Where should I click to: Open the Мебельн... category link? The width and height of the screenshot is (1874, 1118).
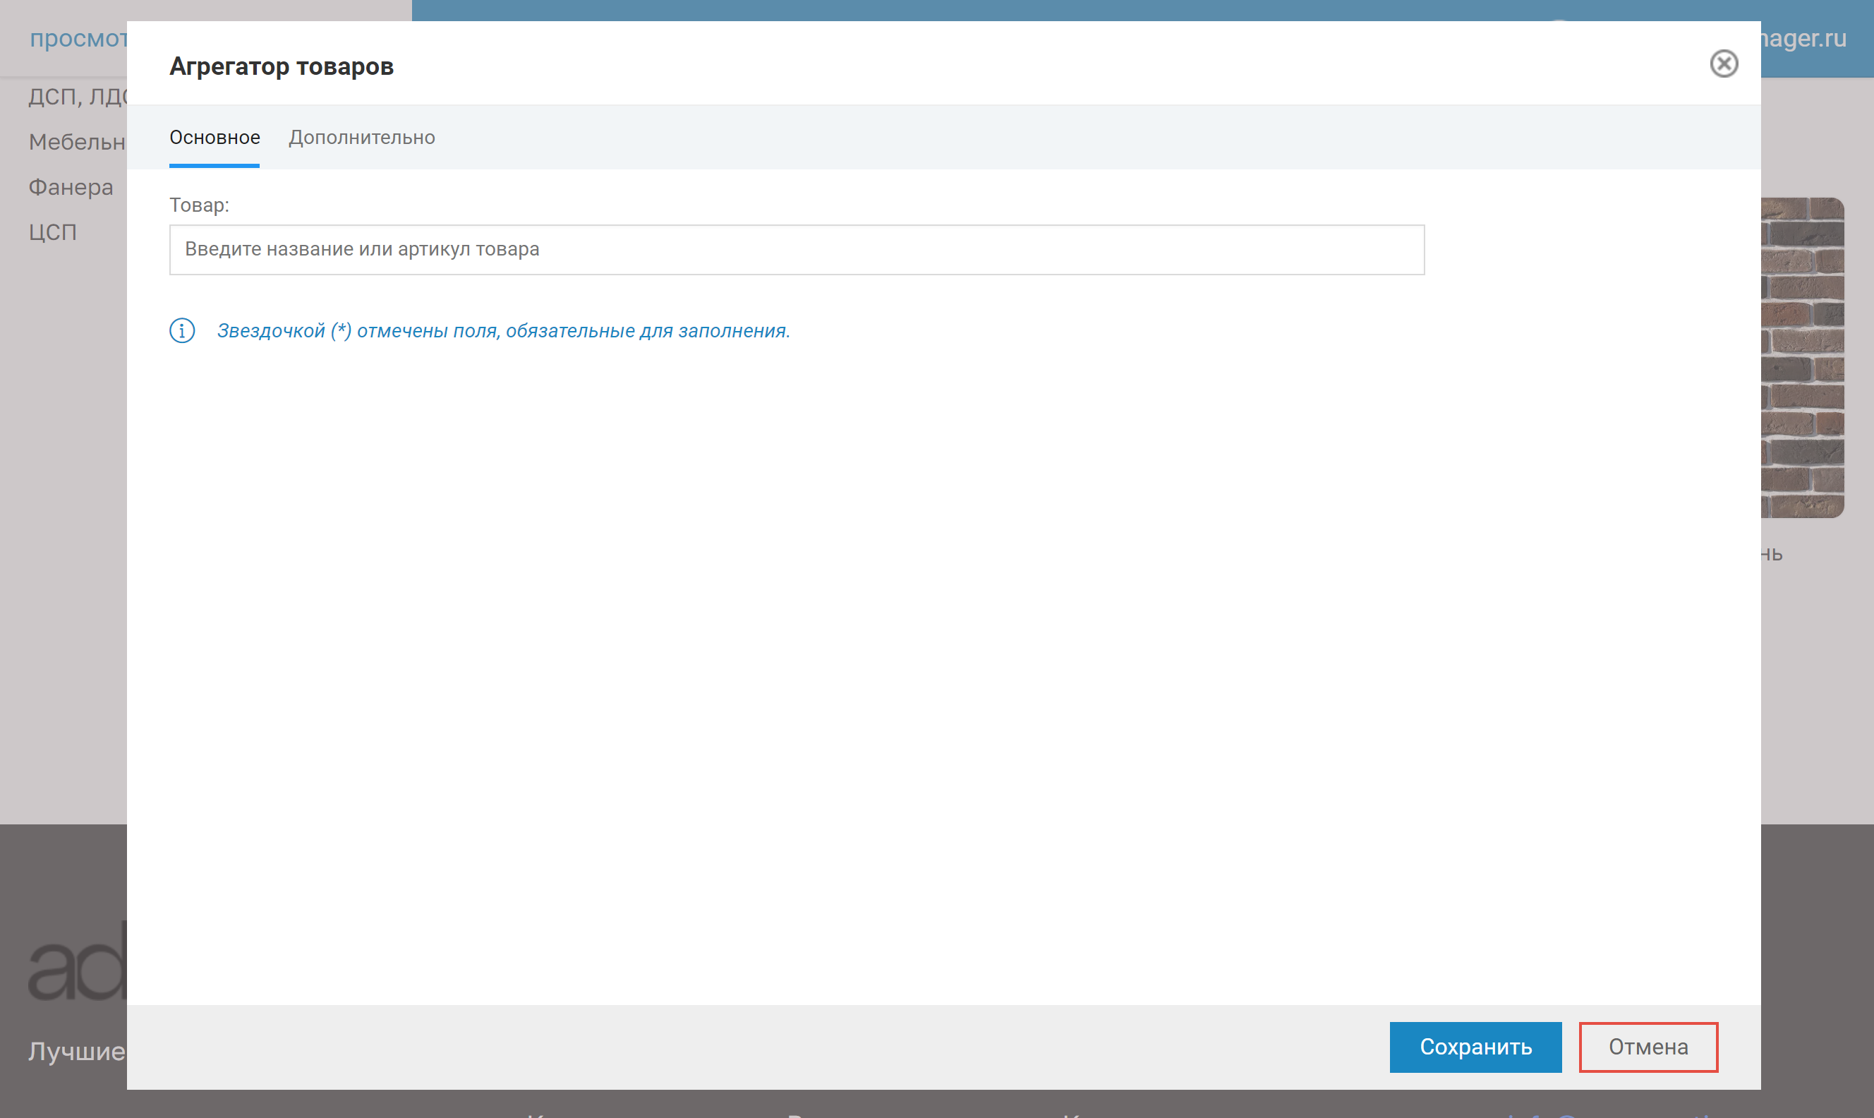click(77, 142)
